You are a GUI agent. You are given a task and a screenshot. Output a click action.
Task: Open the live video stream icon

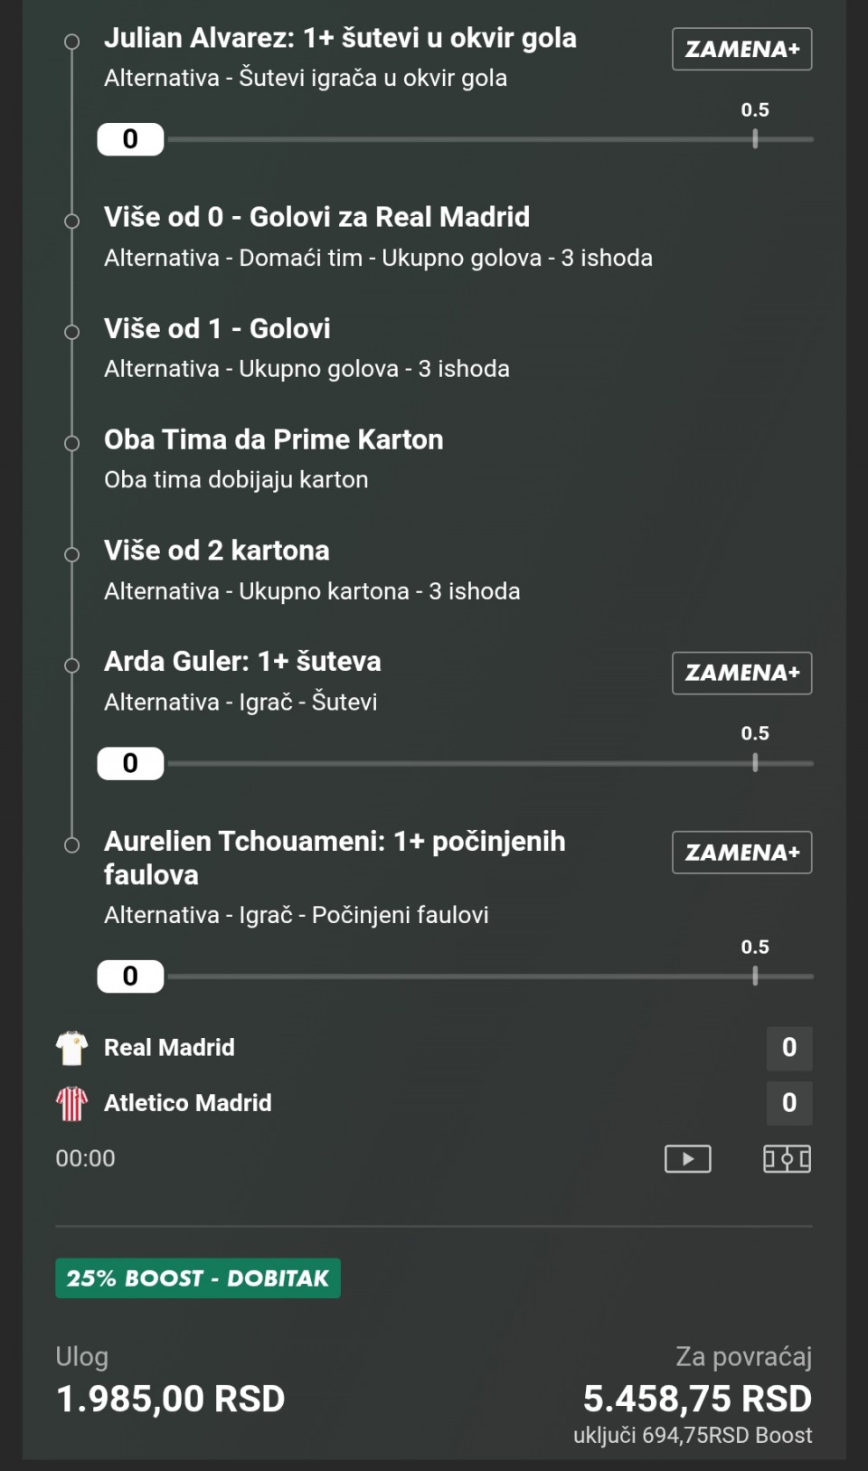tap(687, 1158)
